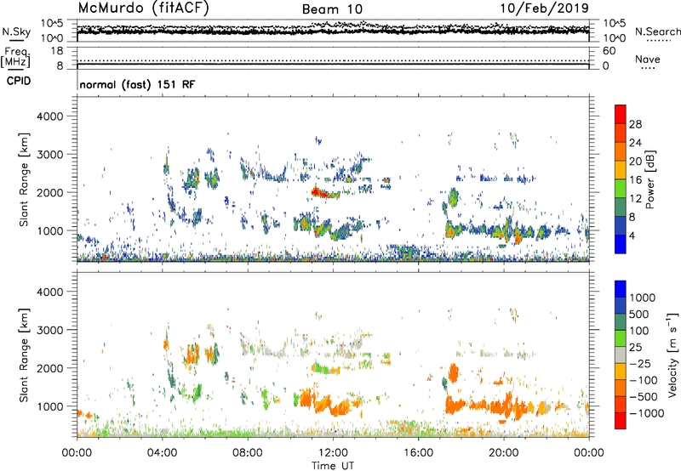Click the '4' label on the Power colorbar

(x=632, y=235)
